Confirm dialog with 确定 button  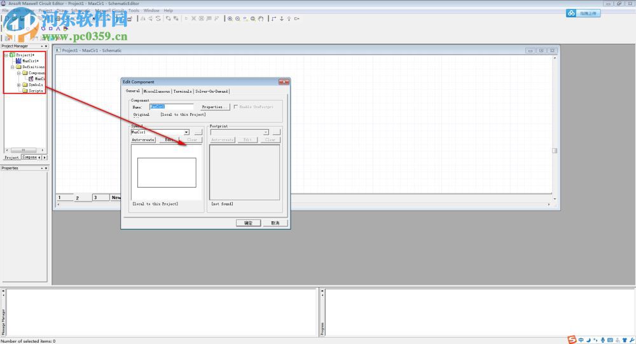[248, 223]
